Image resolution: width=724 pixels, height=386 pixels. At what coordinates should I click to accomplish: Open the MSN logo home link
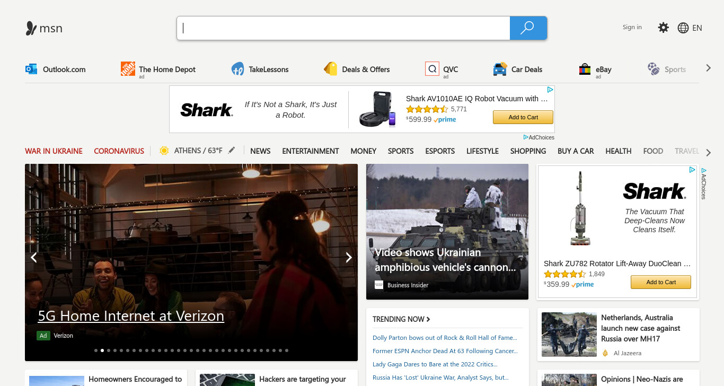click(x=44, y=28)
